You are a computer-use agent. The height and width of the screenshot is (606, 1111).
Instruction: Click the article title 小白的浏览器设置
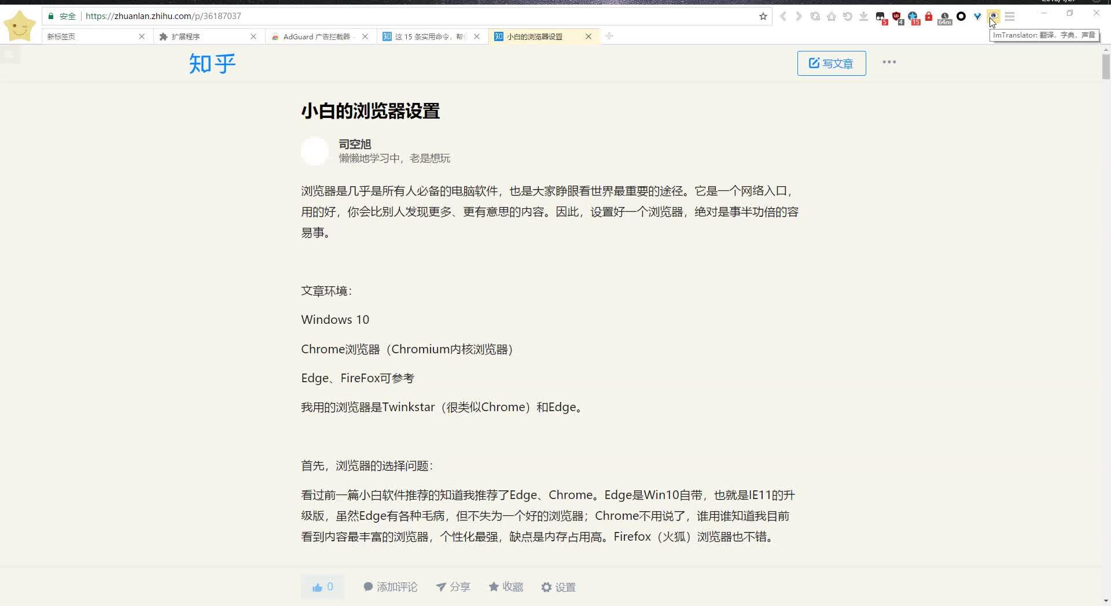coord(370,111)
